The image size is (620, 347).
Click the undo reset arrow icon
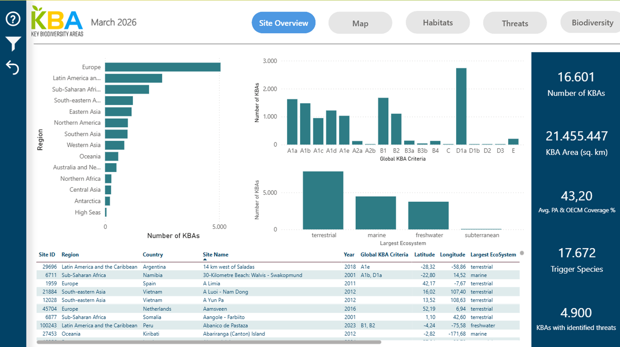click(x=13, y=67)
